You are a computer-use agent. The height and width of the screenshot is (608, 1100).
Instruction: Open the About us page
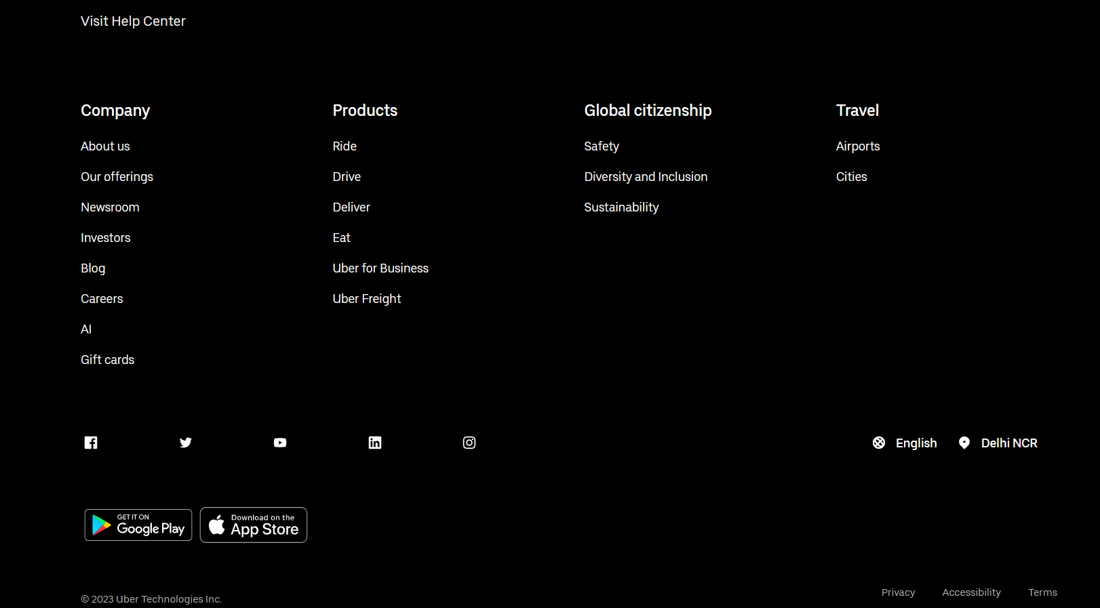tap(105, 146)
